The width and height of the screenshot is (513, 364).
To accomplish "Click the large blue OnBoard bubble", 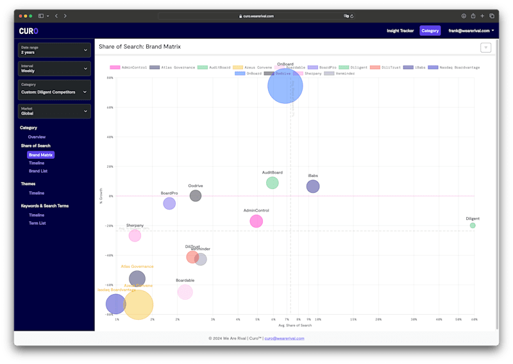I will (x=285, y=86).
